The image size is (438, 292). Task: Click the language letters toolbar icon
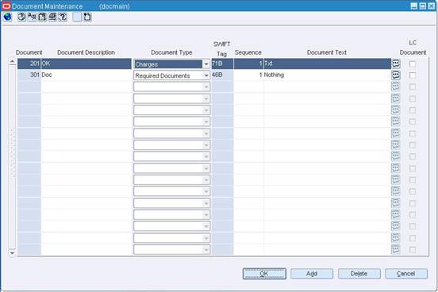tap(32, 17)
